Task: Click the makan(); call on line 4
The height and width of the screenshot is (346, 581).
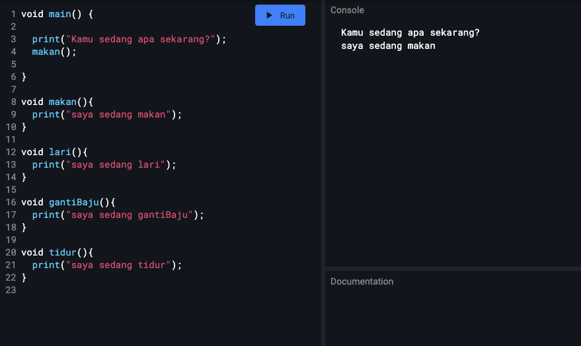Action: coord(54,52)
